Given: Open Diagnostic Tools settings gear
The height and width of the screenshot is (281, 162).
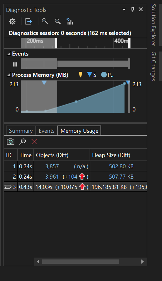Looking at the screenshot, I should 12,22.
